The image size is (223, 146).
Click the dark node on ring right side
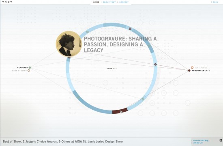tap(155, 65)
